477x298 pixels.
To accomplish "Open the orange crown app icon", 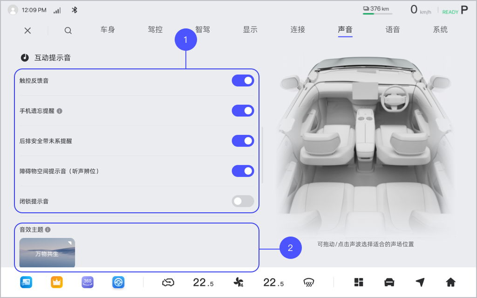I will [x=57, y=282].
